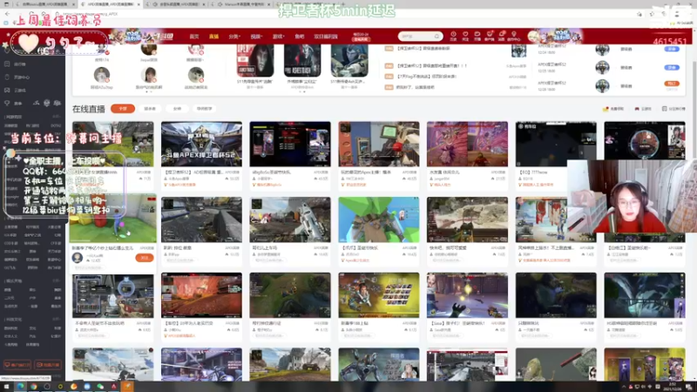The height and width of the screenshot is (392, 697).
Task: Open the WeChat icon on the taskbar
Action: (x=100, y=387)
